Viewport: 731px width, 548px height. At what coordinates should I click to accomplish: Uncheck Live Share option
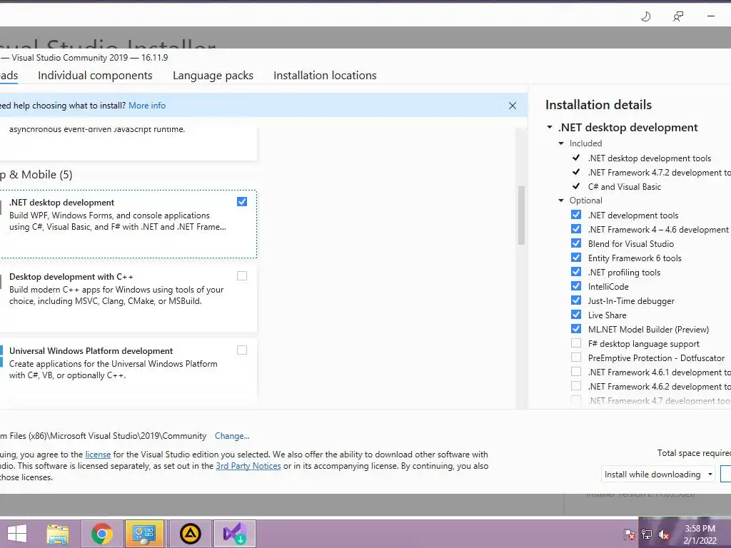pyautogui.click(x=576, y=315)
